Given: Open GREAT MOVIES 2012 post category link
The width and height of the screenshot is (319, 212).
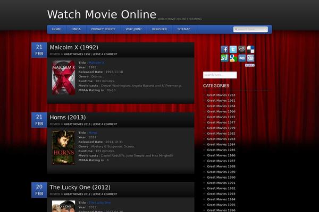Looking at the screenshot, I should (x=77, y=194).
